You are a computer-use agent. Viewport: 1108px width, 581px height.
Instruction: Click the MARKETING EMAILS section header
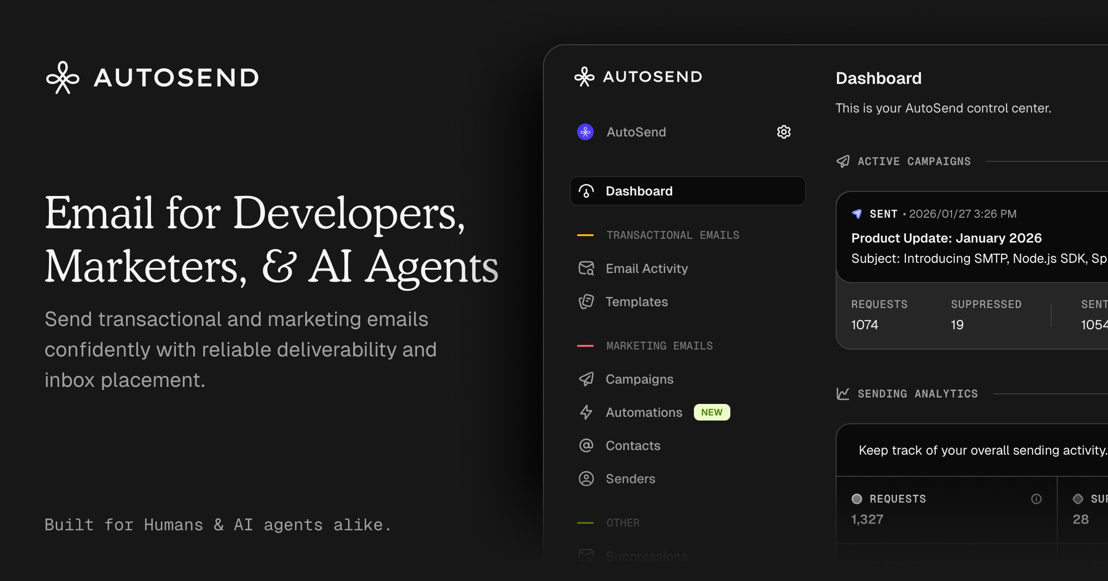[x=659, y=346]
